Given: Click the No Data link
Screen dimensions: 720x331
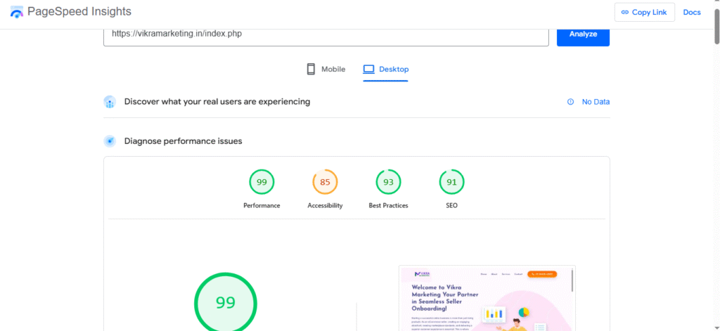Looking at the screenshot, I should point(596,102).
